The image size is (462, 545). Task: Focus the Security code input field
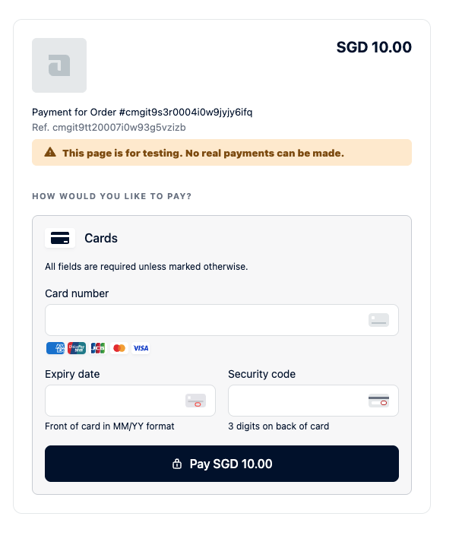[313, 401]
